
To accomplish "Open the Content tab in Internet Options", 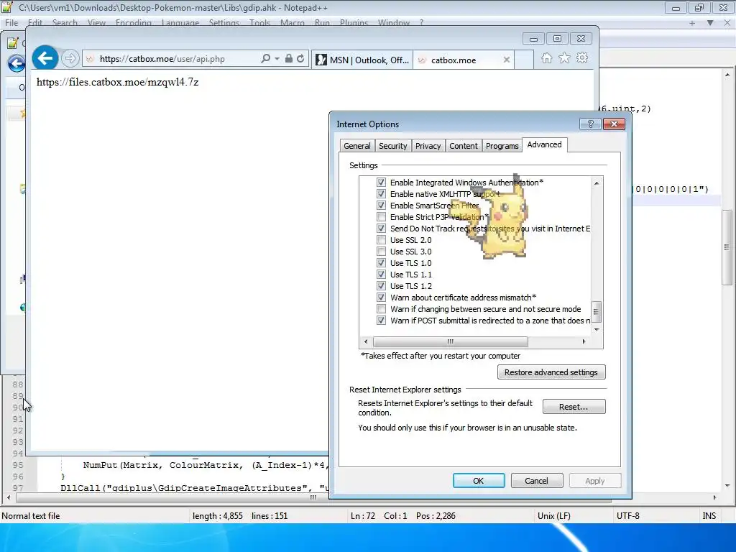I will point(464,146).
